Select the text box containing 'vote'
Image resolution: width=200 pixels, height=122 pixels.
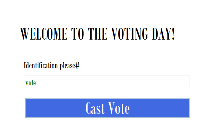click(107, 82)
